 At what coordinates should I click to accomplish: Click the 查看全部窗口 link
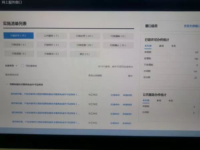pyautogui.click(x=192, y=26)
